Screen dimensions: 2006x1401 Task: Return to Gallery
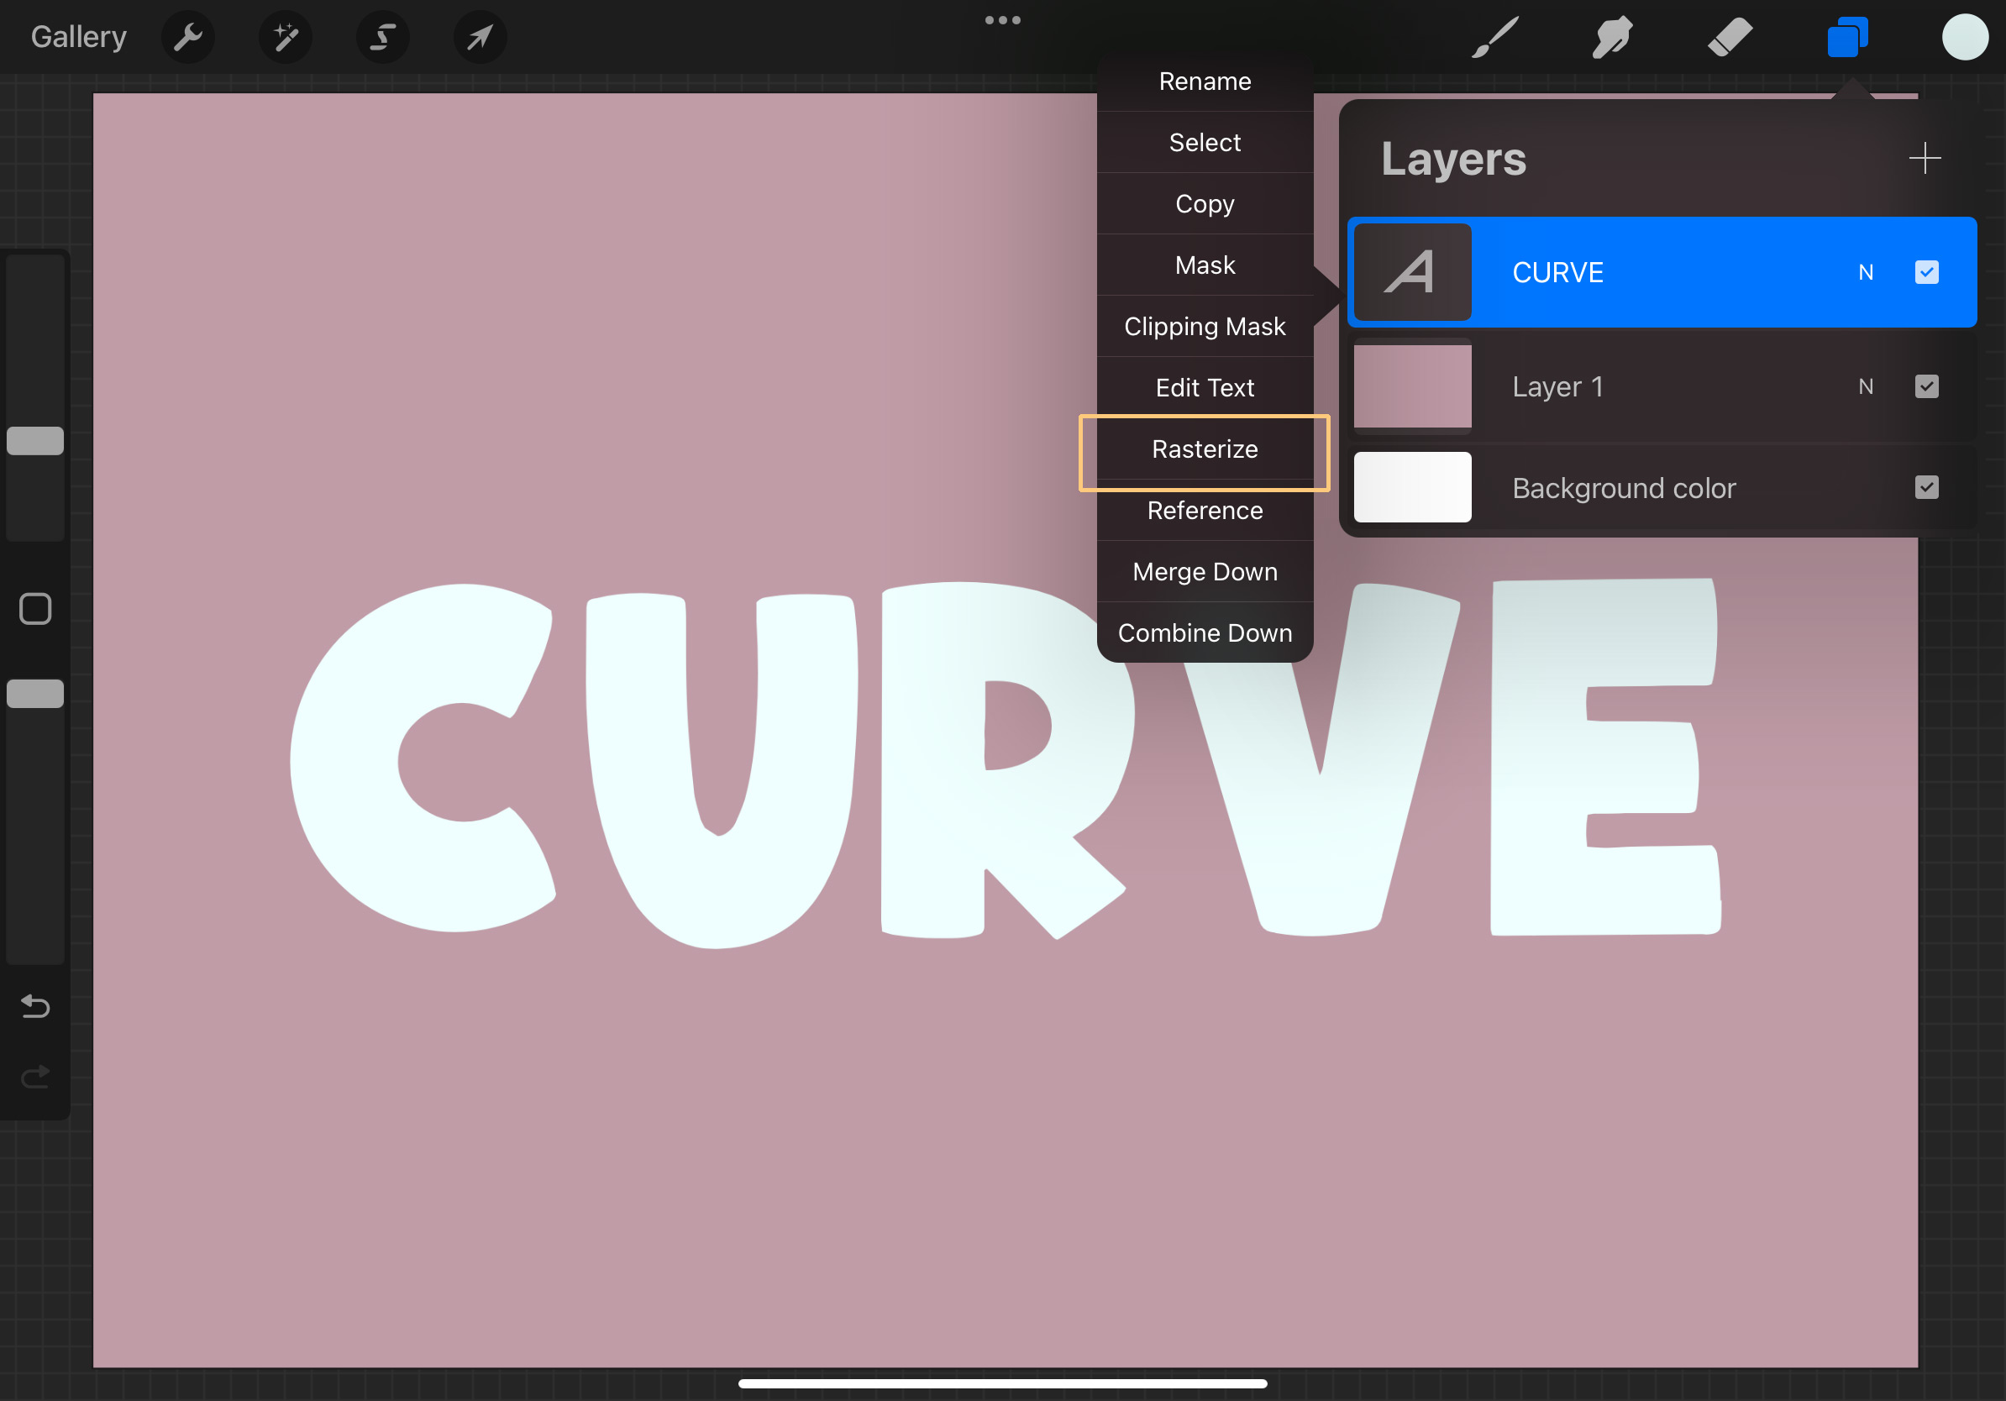click(79, 37)
